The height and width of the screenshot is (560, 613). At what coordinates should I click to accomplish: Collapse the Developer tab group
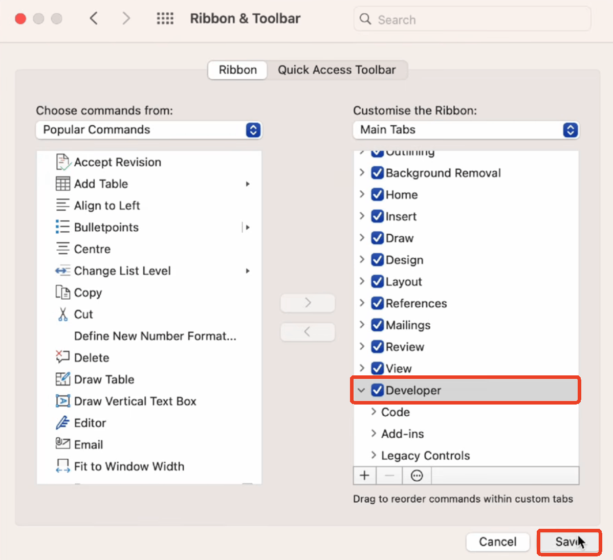pyautogui.click(x=362, y=390)
